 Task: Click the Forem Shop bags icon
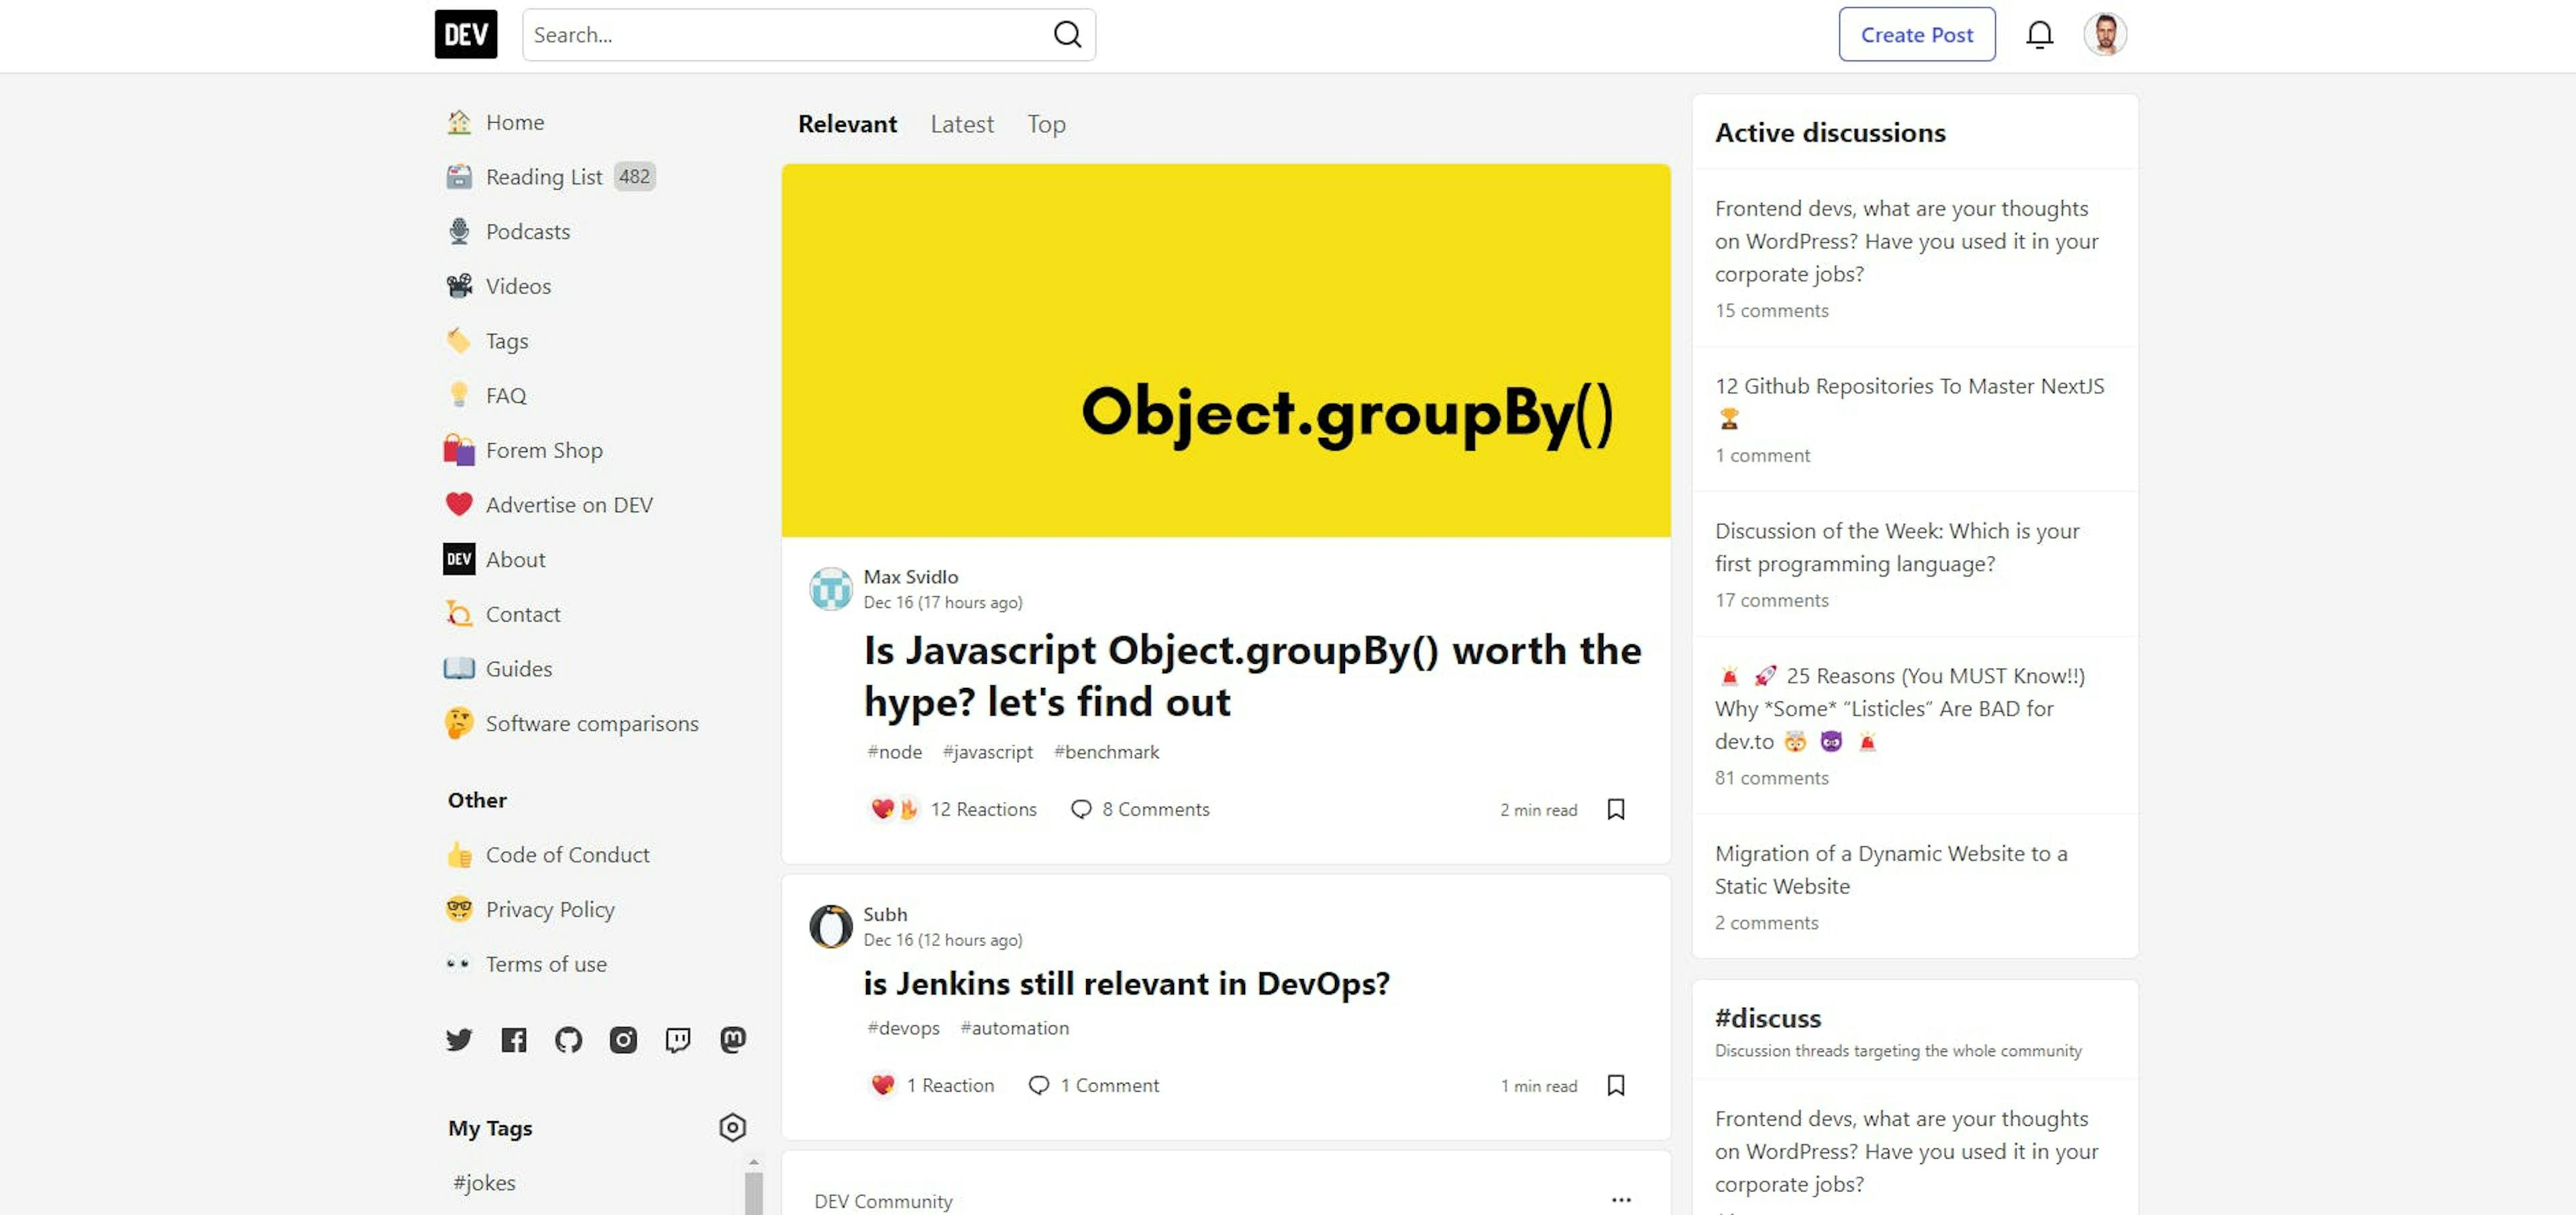(x=459, y=450)
